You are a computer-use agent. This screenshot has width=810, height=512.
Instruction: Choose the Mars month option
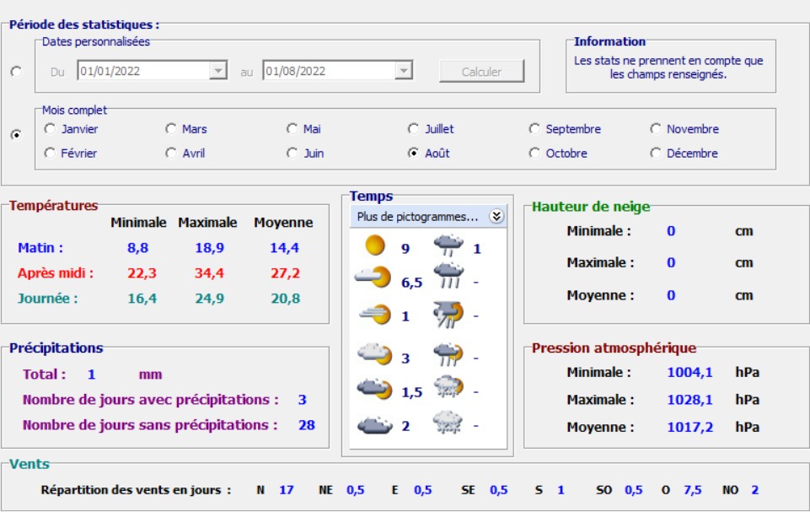tap(186, 129)
